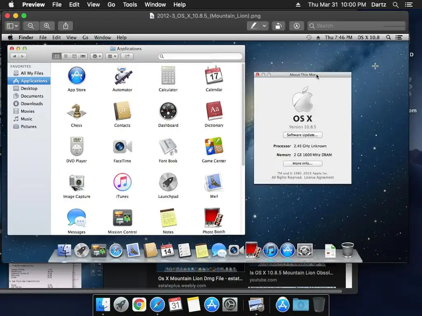The image size is (422, 316).
Task: Open the File menu in Preview's menu bar
Action: coord(57,5)
